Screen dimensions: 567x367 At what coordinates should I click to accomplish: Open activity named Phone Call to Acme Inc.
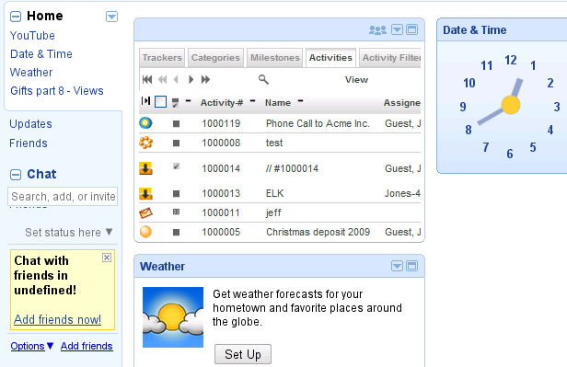(318, 123)
